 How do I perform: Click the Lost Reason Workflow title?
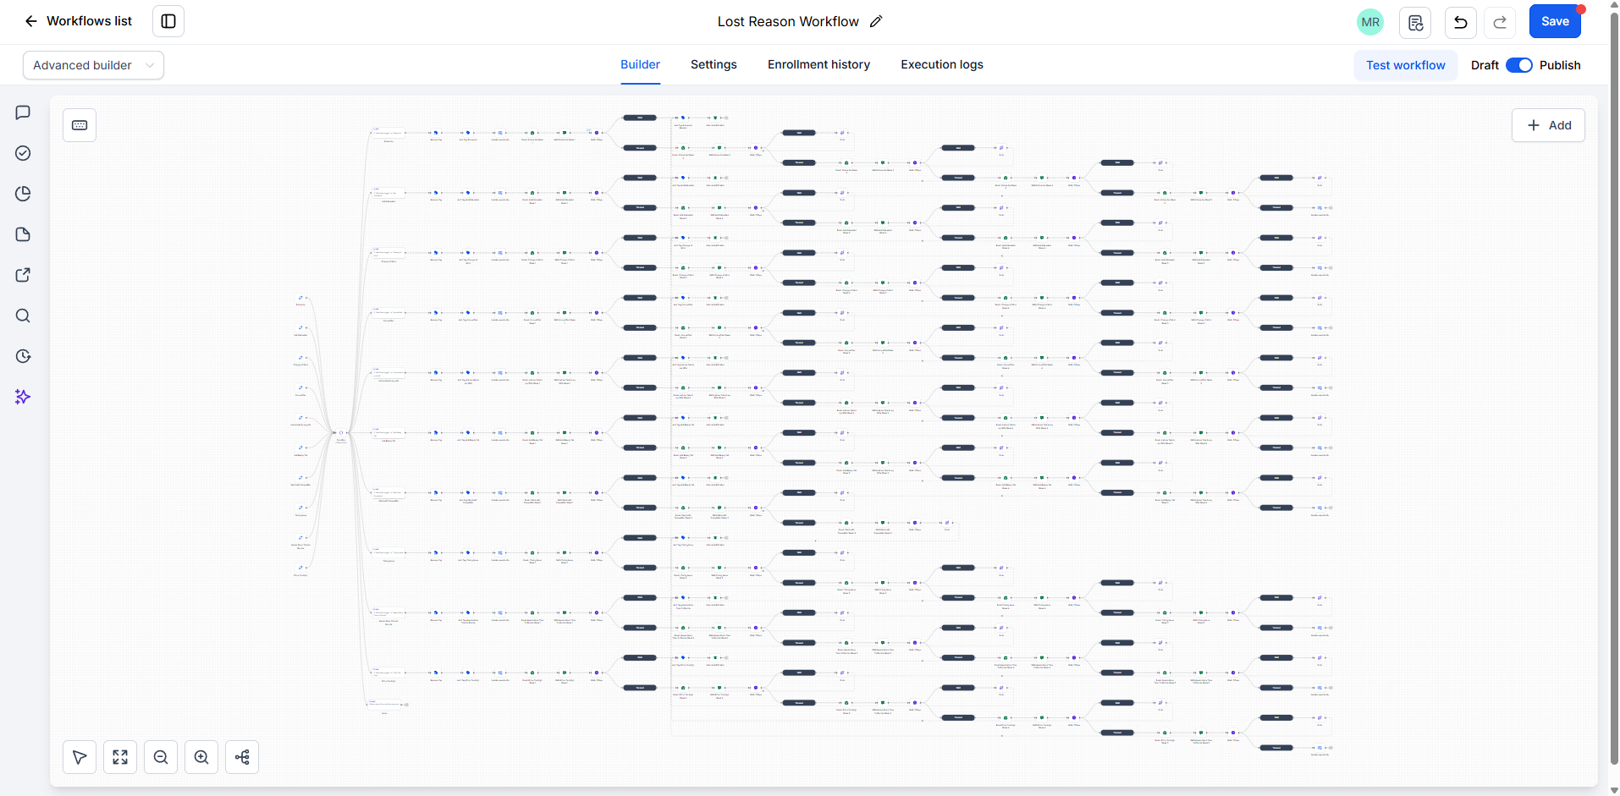coord(788,21)
